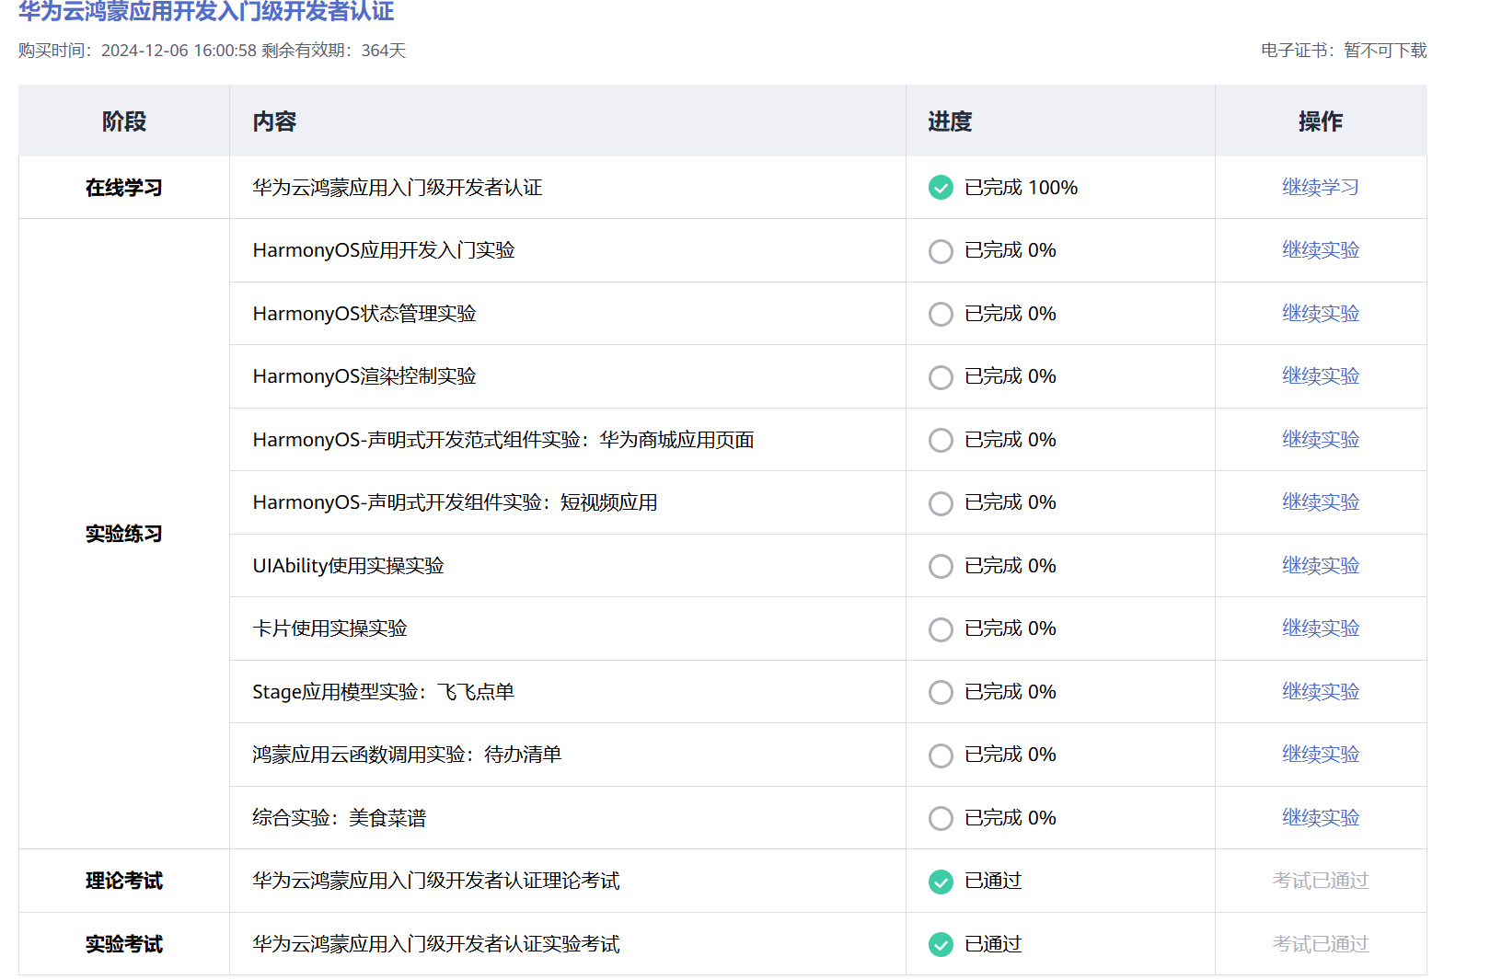Click HarmonyOS应用开发入门实验 content text
Image resolution: width=1490 pixels, height=980 pixels.
[x=384, y=250]
